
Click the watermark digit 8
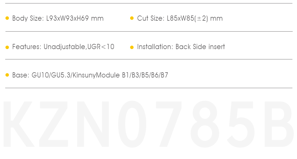point(205,124)
